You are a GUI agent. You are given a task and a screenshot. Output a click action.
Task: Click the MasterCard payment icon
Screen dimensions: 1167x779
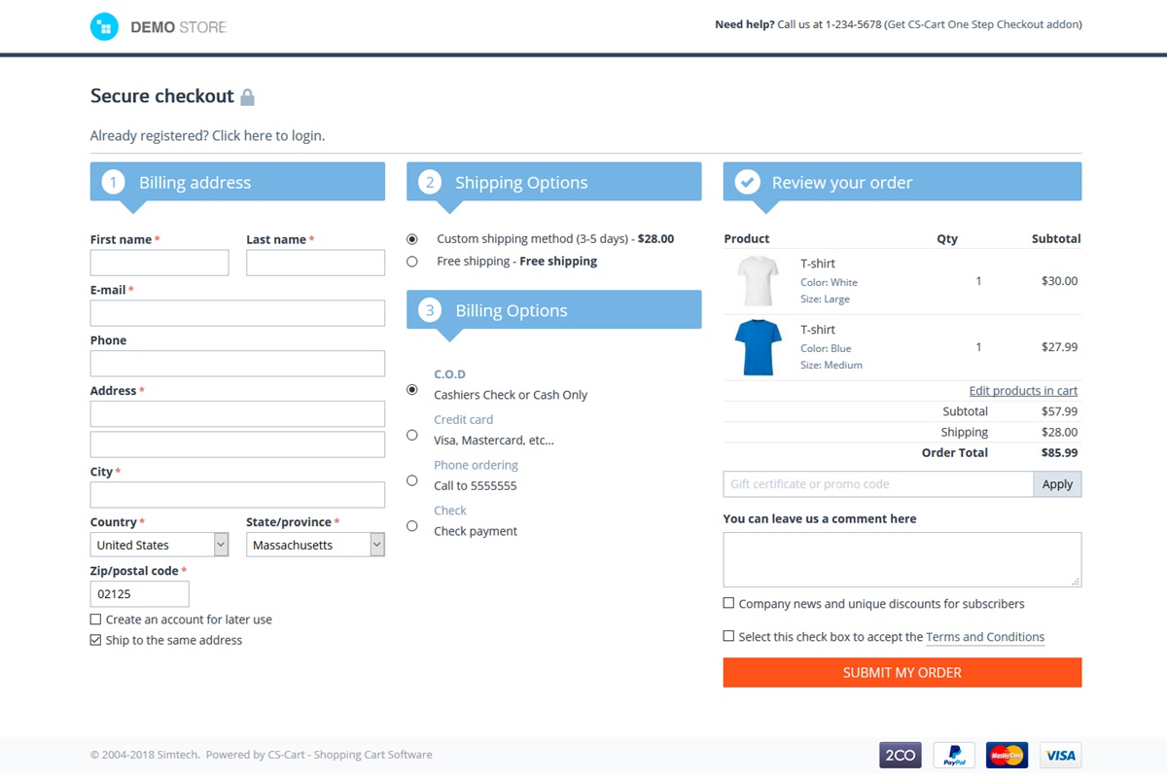click(x=1007, y=755)
